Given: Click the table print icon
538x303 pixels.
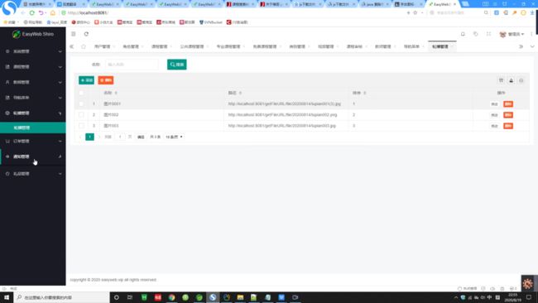Looking at the screenshot, I should click(521, 80).
